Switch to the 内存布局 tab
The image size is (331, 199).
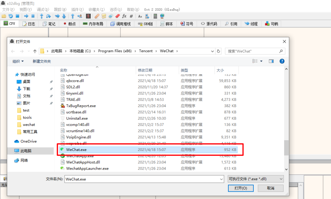coord(93,24)
